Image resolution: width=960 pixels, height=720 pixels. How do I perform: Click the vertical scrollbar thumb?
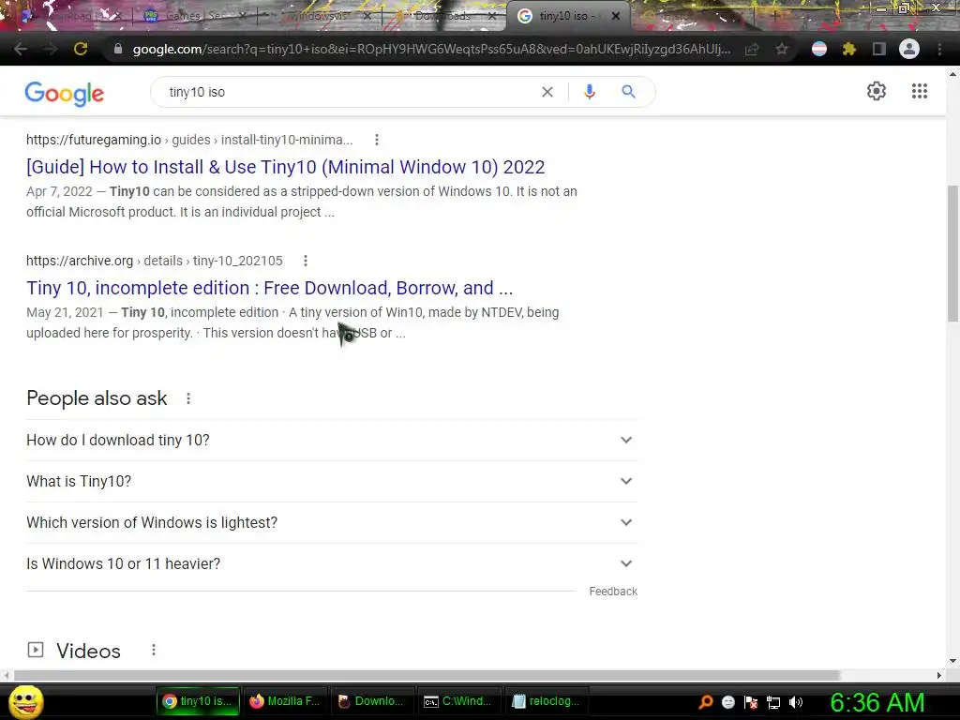[952, 253]
